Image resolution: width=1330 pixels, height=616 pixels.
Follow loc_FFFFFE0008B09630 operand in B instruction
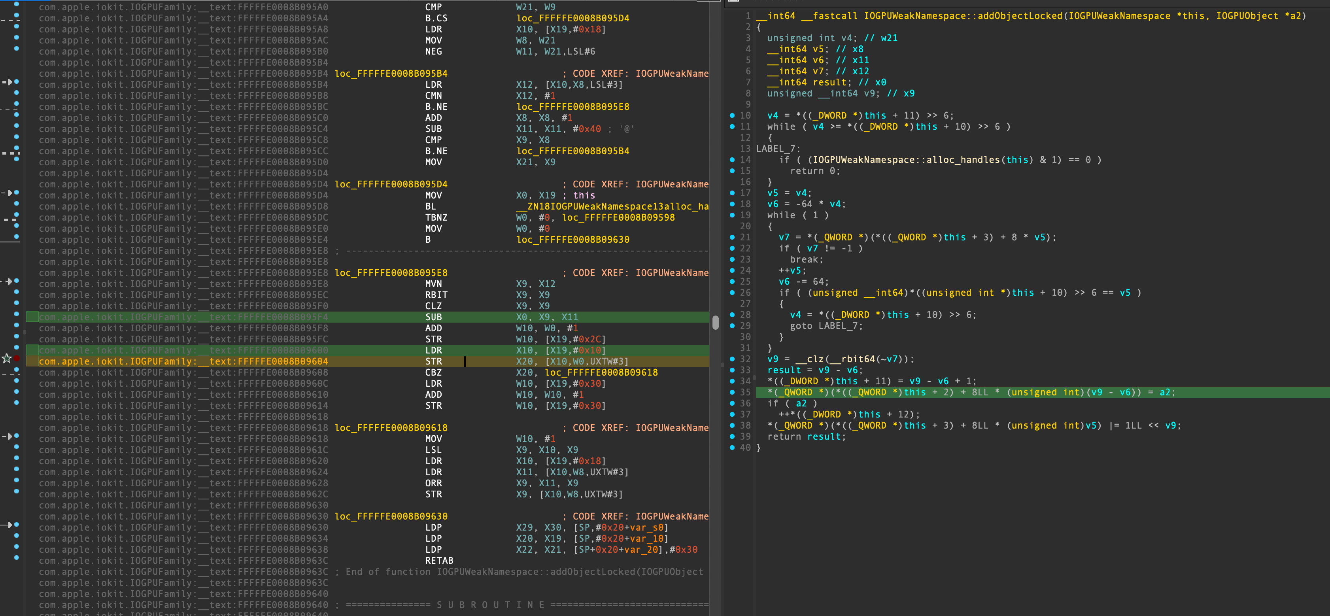[572, 240]
